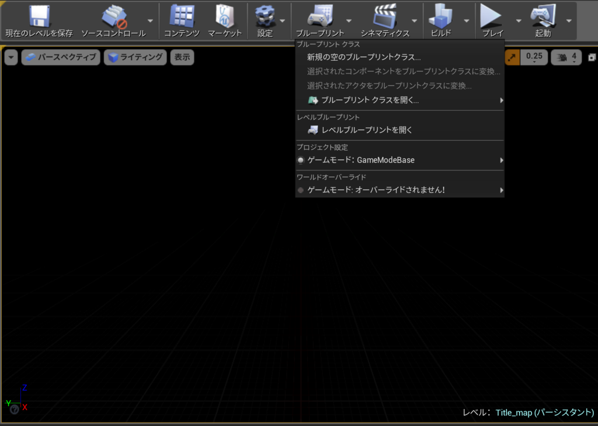This screenshot has height=426, width=598.
Task: Open the 表示 (Show) flags menu
Action: tap(182, 57)
